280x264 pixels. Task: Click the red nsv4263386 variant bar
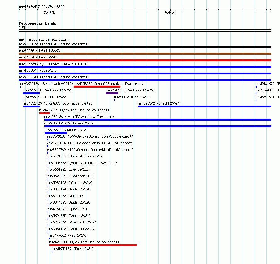[93, 245]
